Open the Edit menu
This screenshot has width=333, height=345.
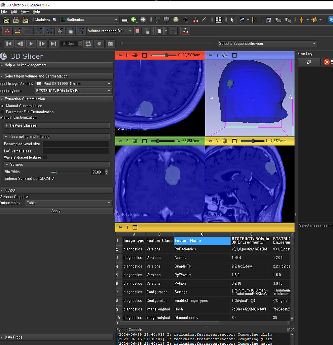coord(14,11)
